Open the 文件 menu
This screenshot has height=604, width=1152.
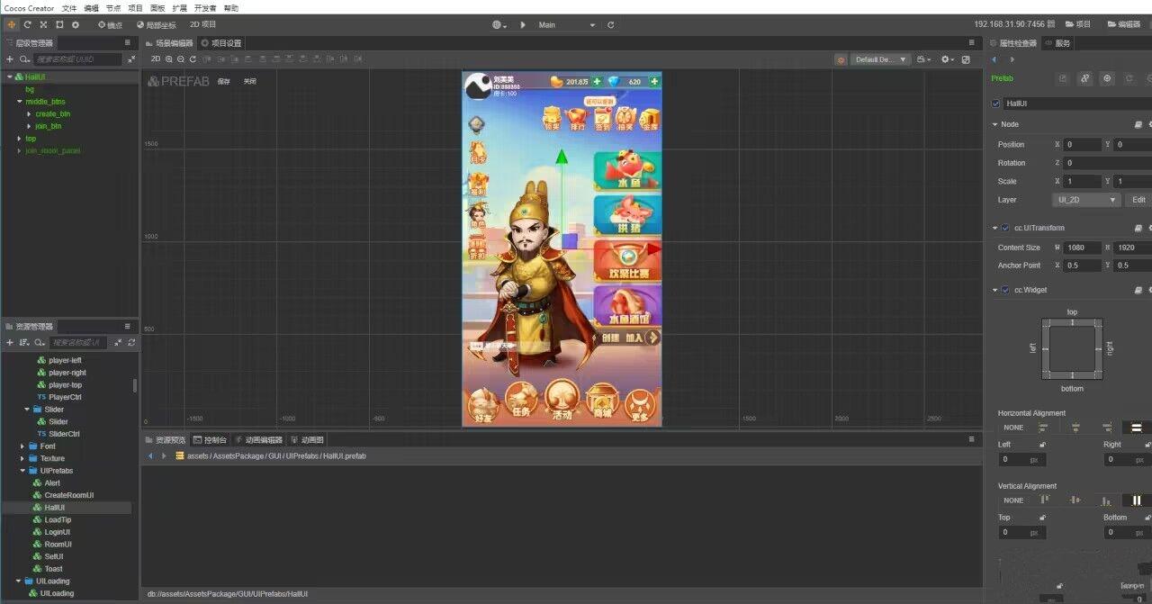(x=69, y=7)
